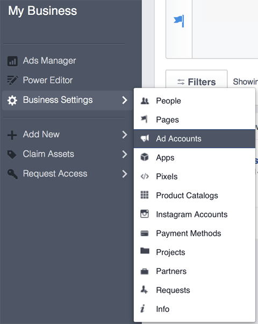Click the blue flag page icon
This screenshot has height=324, width=258.
coord(179,22)
